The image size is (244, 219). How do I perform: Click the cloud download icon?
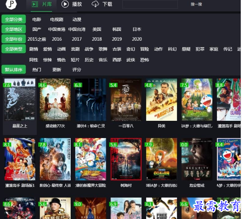pyautogui.click(x=95, y=4)
